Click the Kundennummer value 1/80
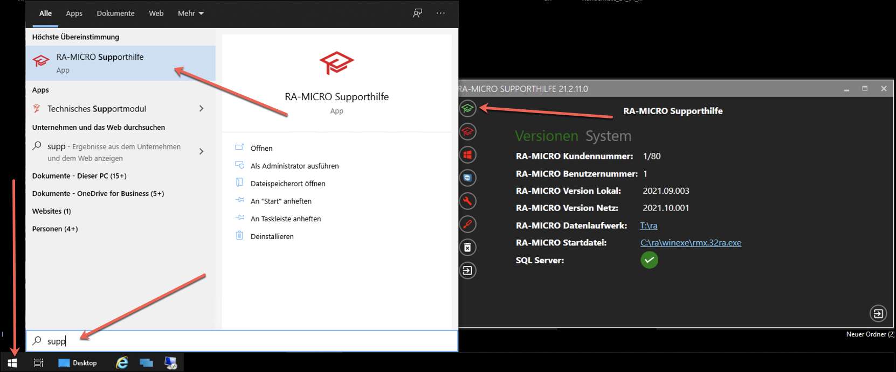The width and height of the screenshot is (896, 372). coord(652,156)
